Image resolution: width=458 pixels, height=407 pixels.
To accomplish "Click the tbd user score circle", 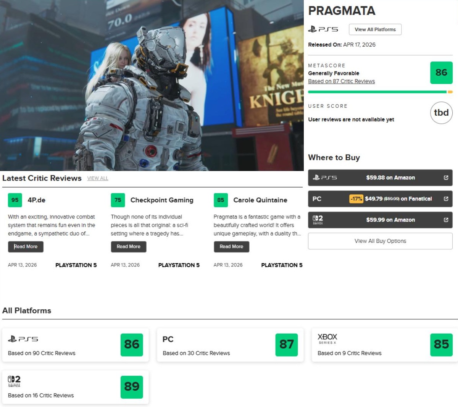I will click(x=441, y=113).
